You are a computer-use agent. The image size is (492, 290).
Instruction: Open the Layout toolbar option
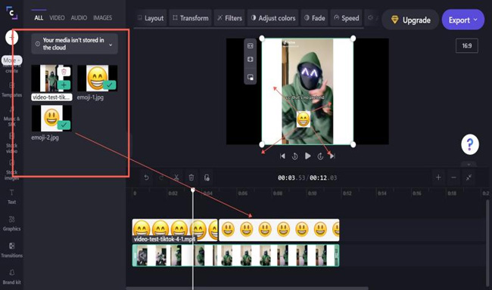pyautogui.click(x=151, y=18)
